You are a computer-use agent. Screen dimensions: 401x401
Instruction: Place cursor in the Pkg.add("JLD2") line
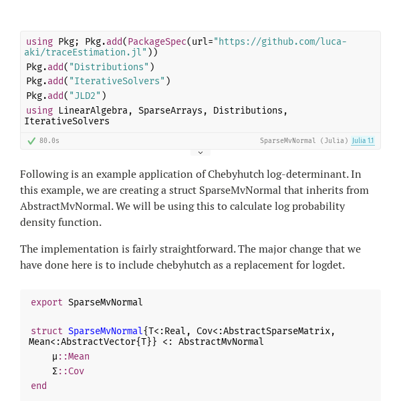pos(66,96)
